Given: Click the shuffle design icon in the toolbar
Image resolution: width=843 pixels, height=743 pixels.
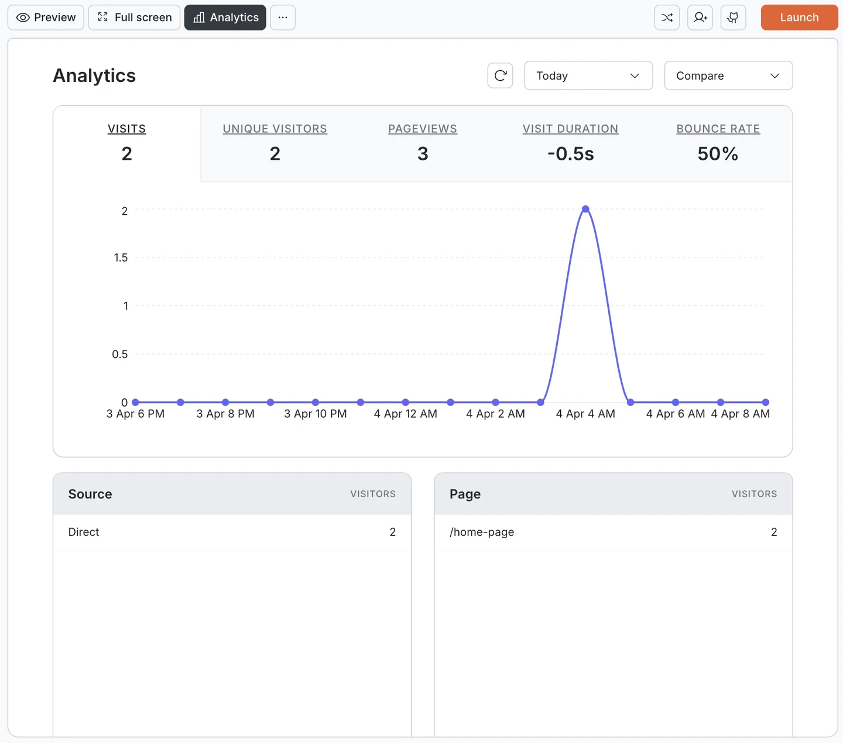Looking at the screenshot, I should [667, 18].
